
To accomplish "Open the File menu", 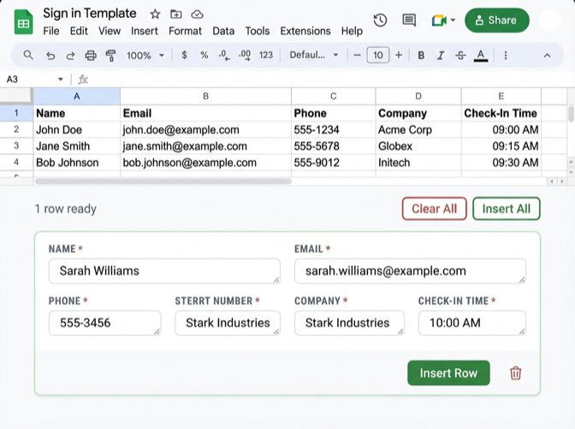I will click(x=51, y=31).
